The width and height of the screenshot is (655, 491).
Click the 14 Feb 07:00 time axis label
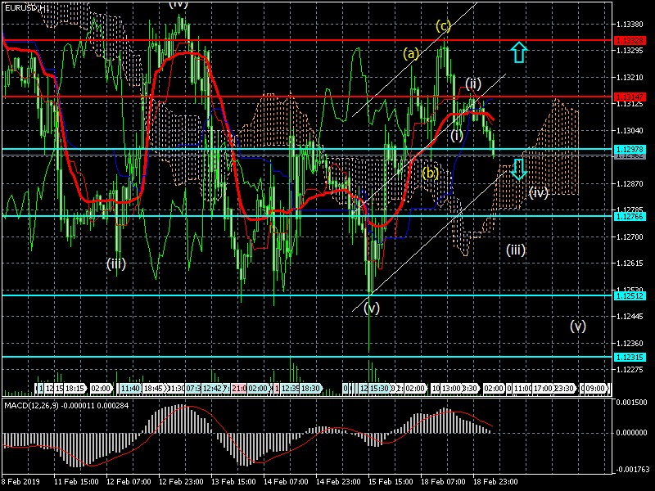pyautogui.click(x=286, y=484)
